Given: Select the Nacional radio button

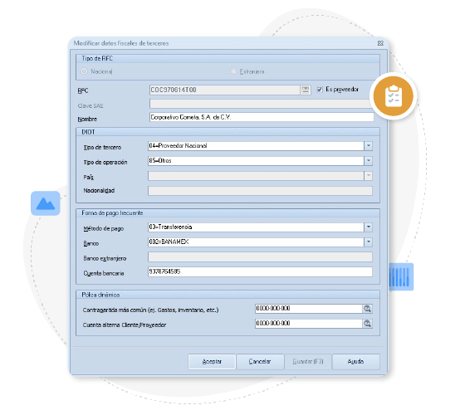Looking at the screenshot, I should pos(84,71).
